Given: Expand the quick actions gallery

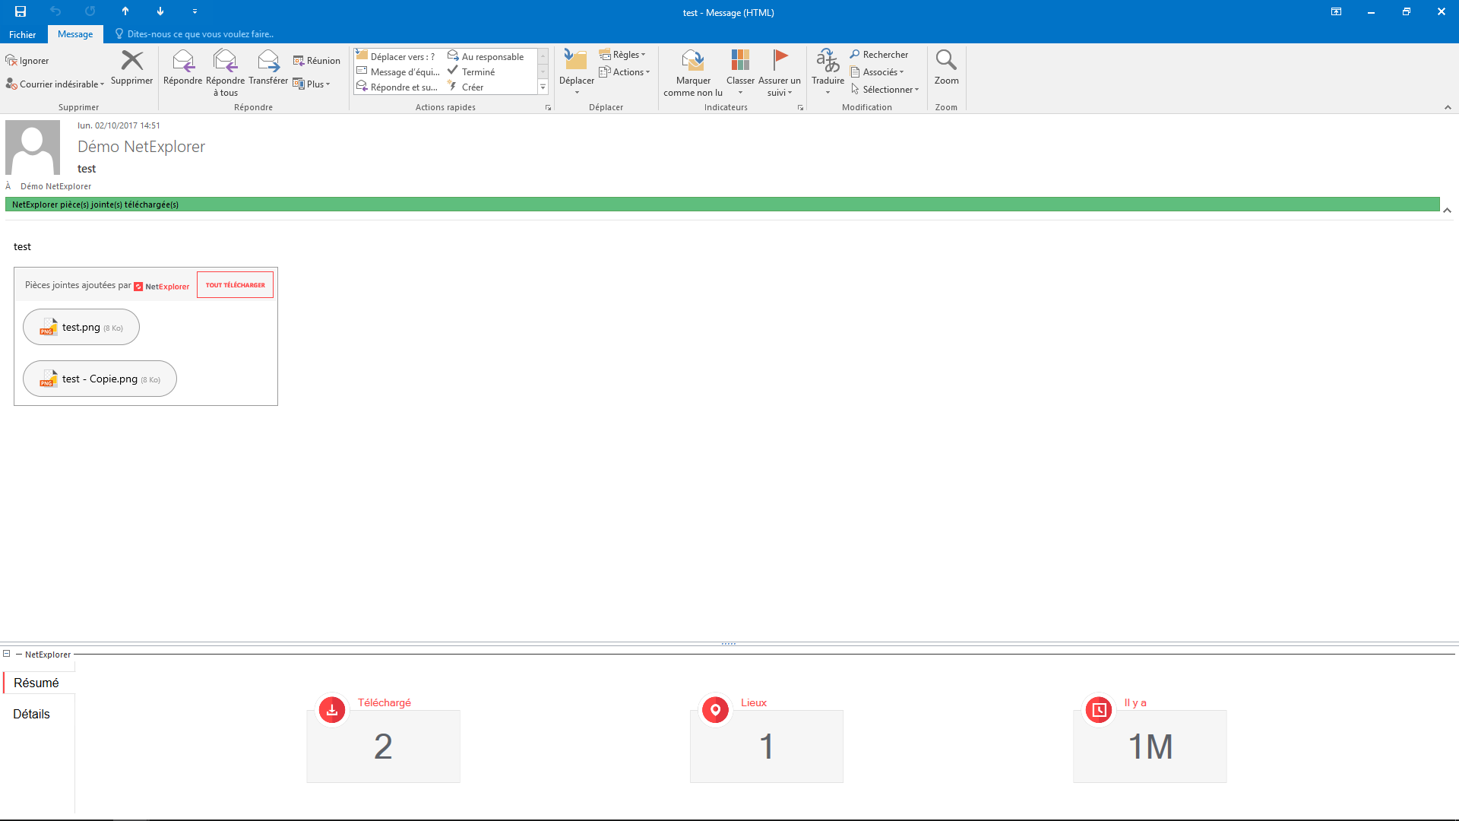Looking at the screenshot, I should tap(543, 87).
